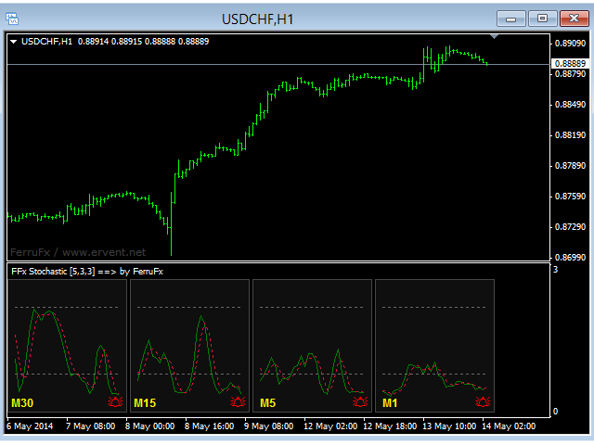
Task: Toggle the M1 stochastic alert bell
Action: coord(483,401)
